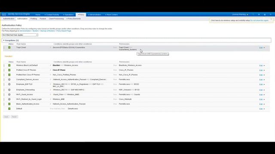
Task: Open Policy menu
Action: 81,15
